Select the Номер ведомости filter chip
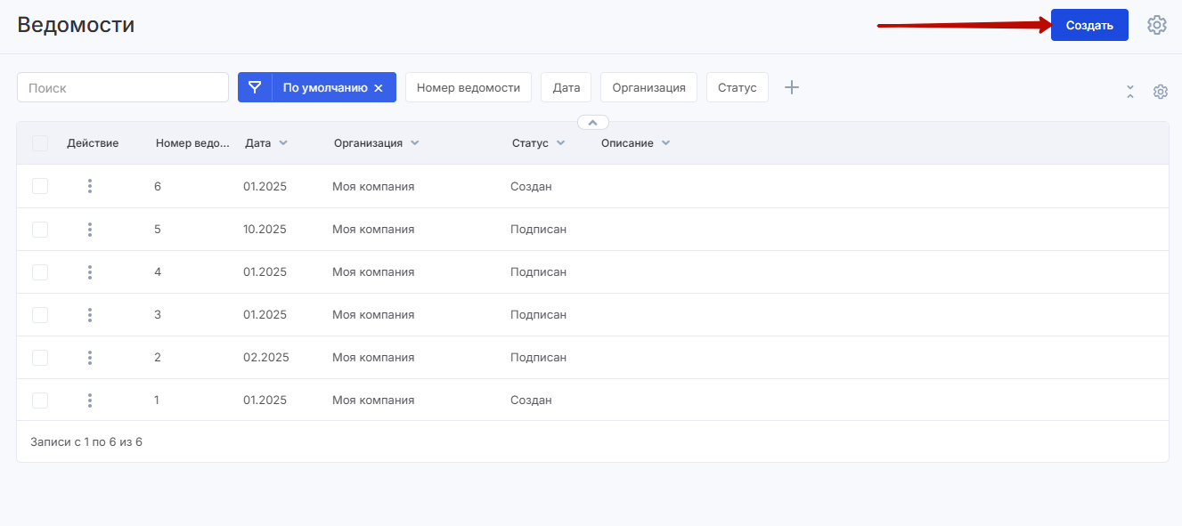 pos(468,87)
